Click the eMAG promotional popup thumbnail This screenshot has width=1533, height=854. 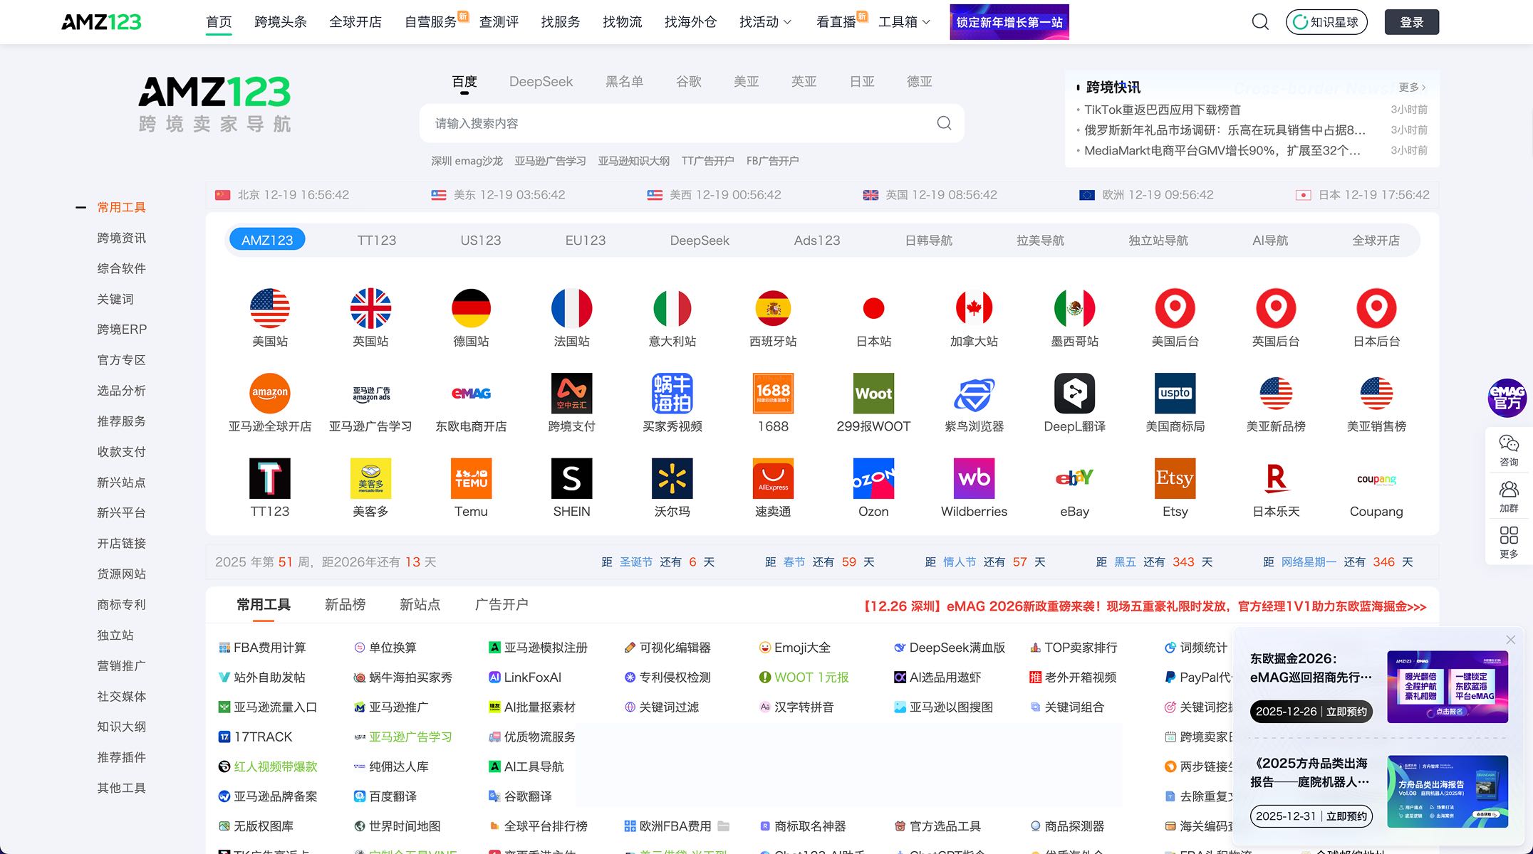[x=1447, y=687]
